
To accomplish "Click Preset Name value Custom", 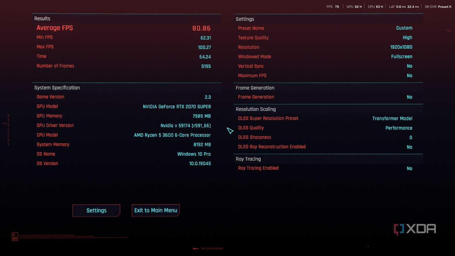I will 404,28.
